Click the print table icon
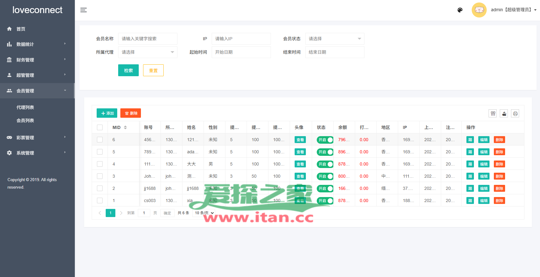The height and width of the screenshot is (277, 540). [515, 114]
